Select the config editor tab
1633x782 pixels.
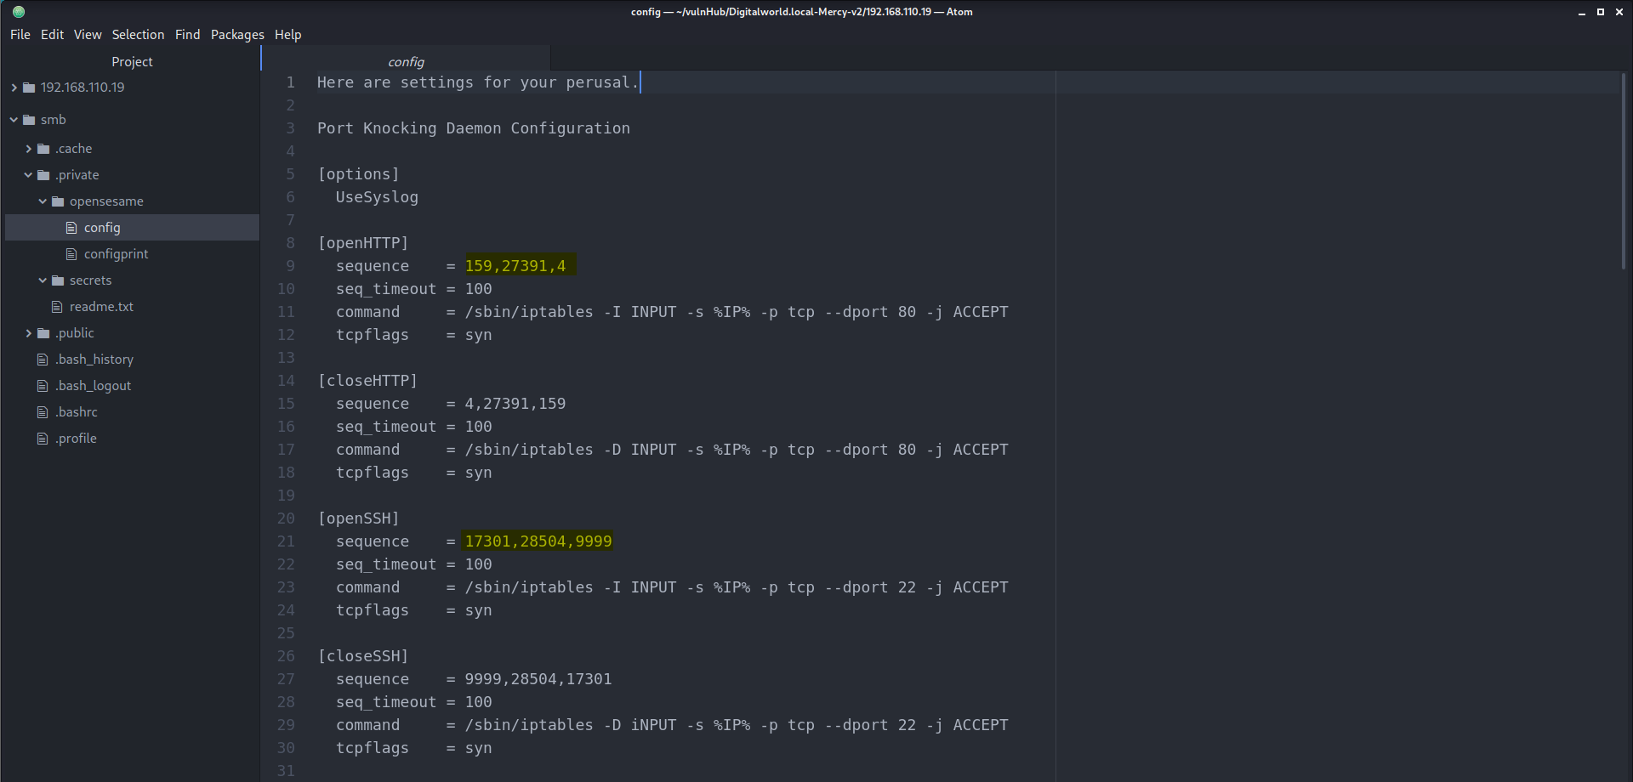click(x=406, y=61)
